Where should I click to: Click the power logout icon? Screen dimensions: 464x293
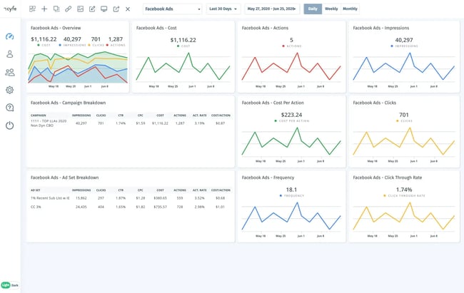(x=9, y=125)
